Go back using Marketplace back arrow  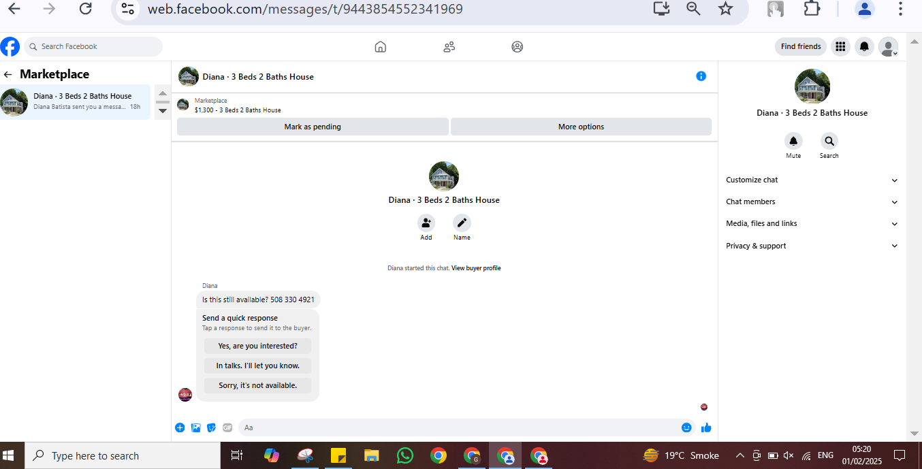pos(8,74)
